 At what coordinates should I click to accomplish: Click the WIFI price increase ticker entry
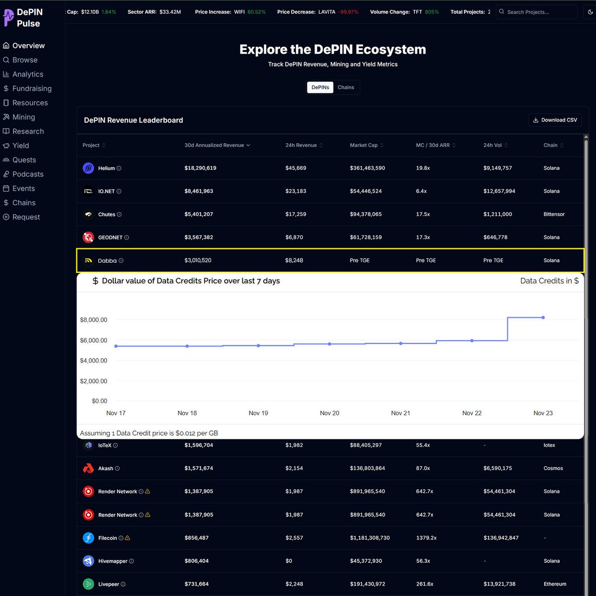230,12
